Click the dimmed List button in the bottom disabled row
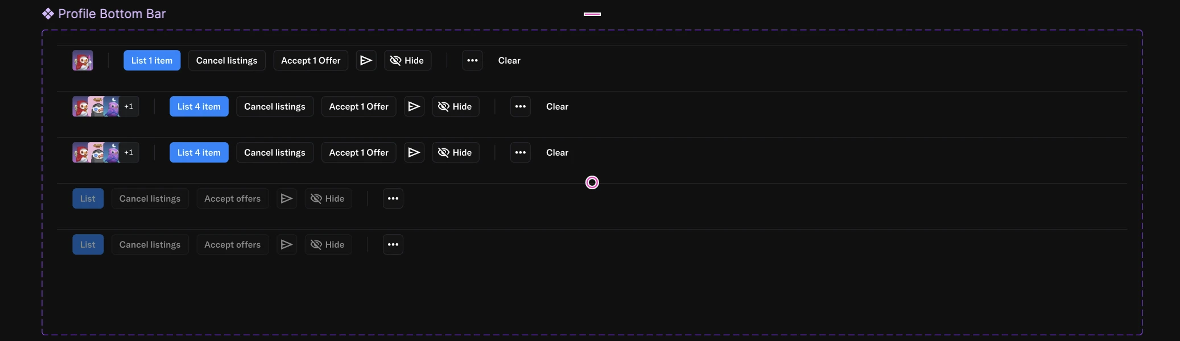This screenshot has height=341, width=1180. (88, 244)
